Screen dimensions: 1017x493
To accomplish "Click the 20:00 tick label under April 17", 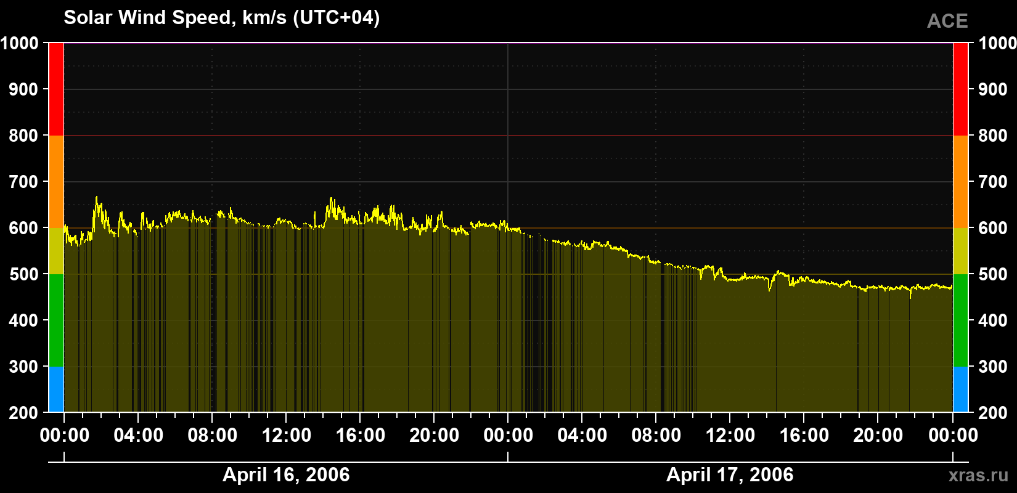I will click(x=878, y=436).
